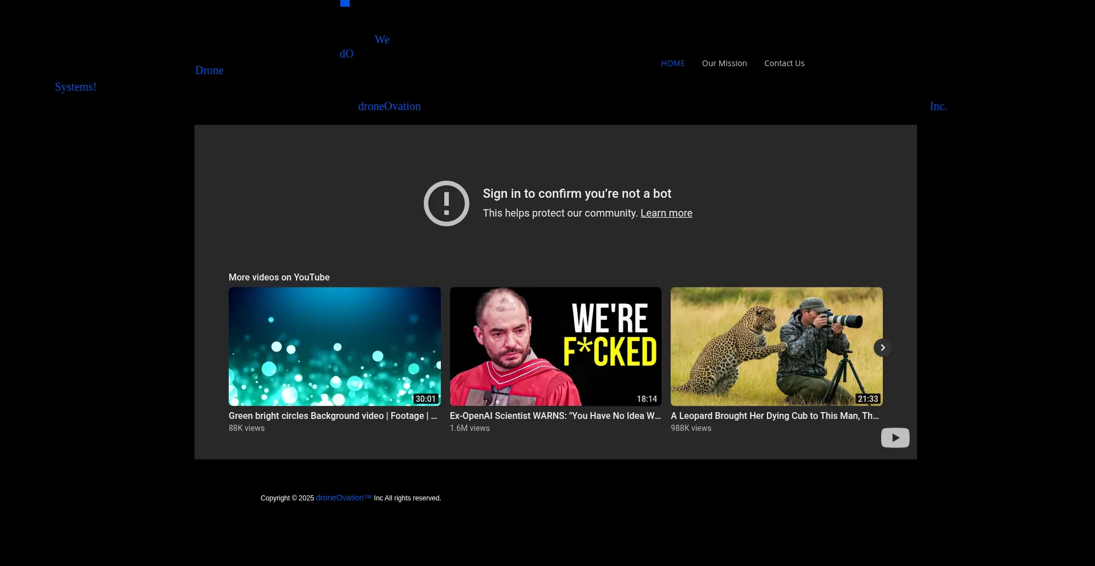The height and width of the screenshot is (566, 1095).
Task: Open the Contact Us page
Action: [784, 63]
